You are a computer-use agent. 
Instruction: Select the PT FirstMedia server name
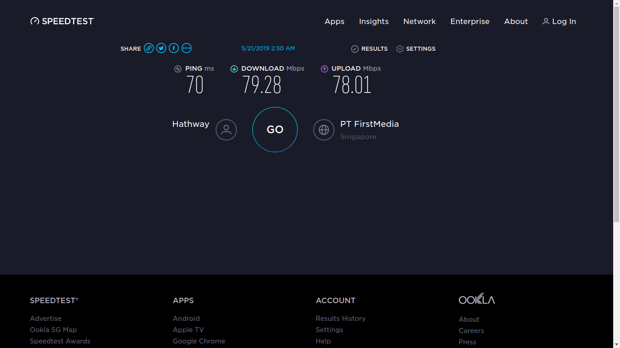(x=369, y=124)
